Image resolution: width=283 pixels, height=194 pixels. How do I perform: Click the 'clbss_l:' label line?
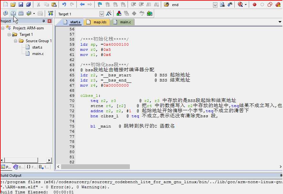(90, 96)
